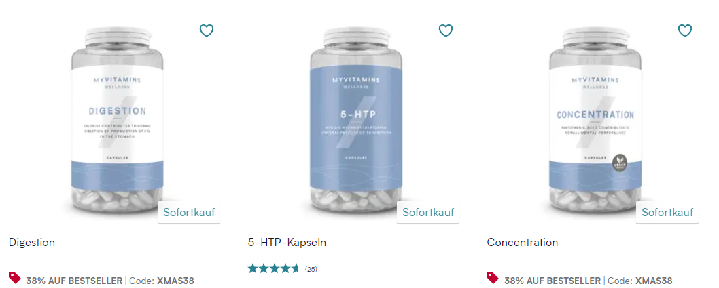
Task: Open the Concentration bottle image
Action: [595, 120]
